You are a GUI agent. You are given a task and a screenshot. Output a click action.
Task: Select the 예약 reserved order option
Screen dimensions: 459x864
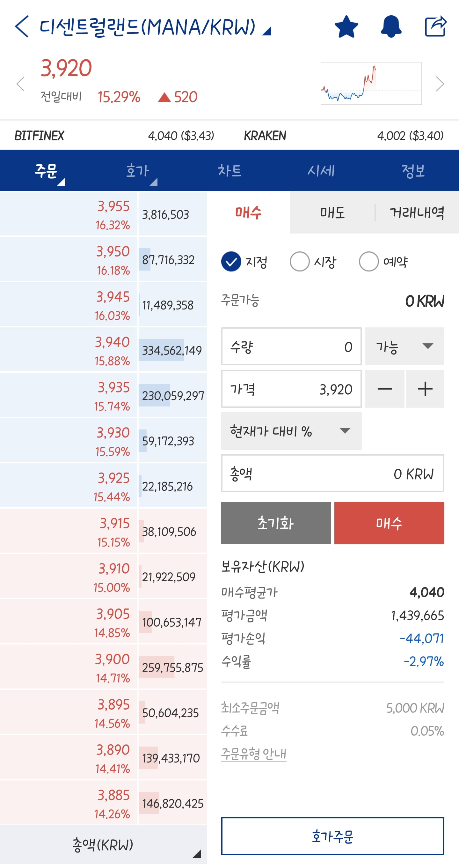pyautogui.click(x=383, y=262)
